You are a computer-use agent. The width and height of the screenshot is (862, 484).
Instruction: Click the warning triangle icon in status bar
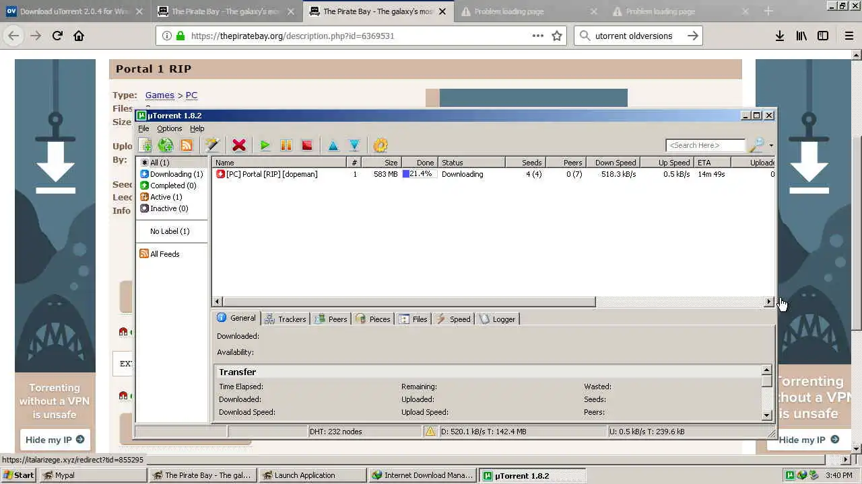tap(430, 432)
